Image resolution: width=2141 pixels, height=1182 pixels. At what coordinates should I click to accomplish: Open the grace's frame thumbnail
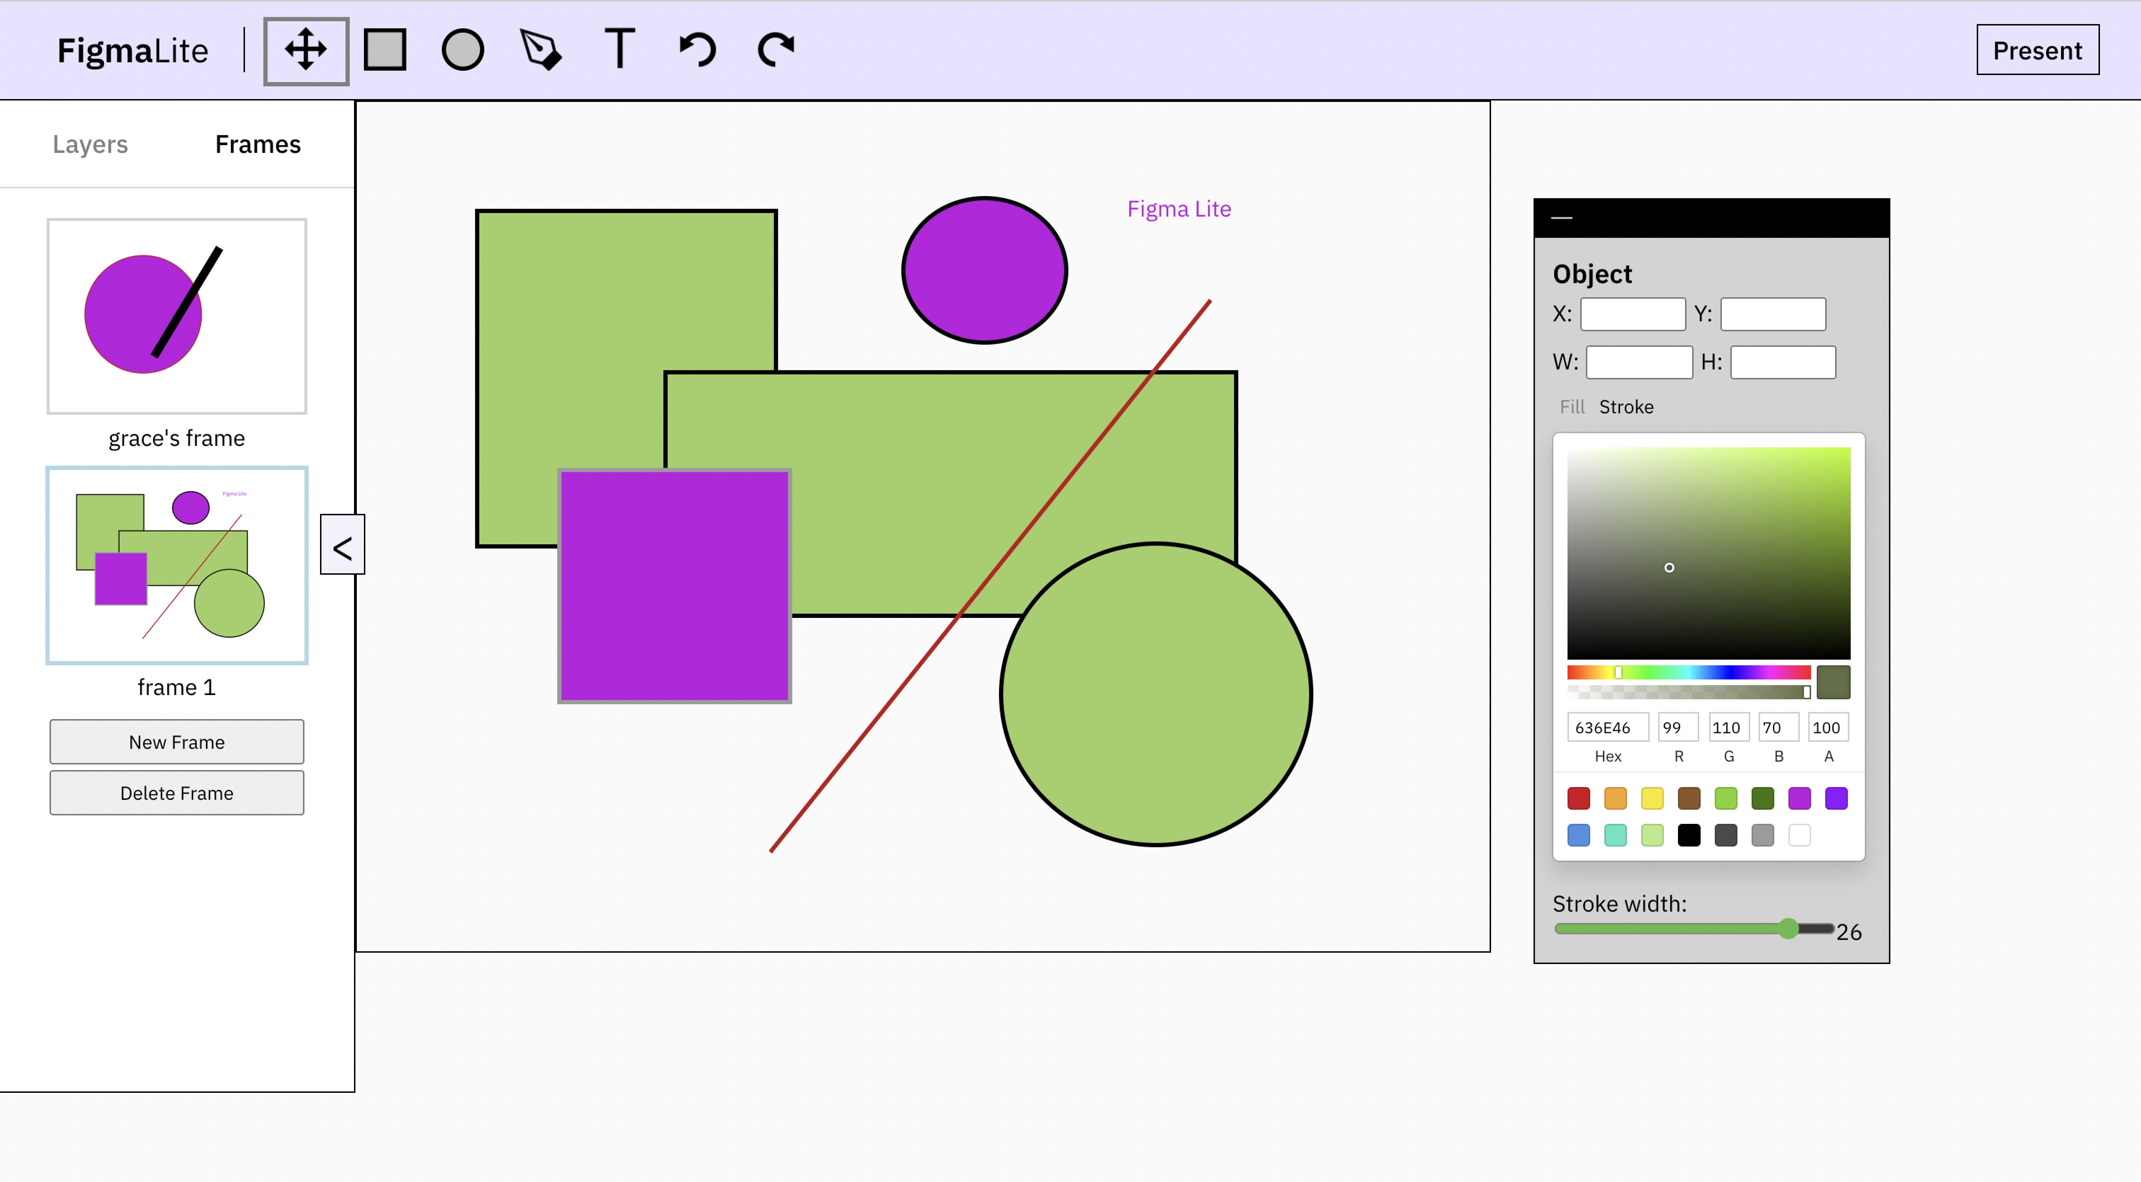177,316
